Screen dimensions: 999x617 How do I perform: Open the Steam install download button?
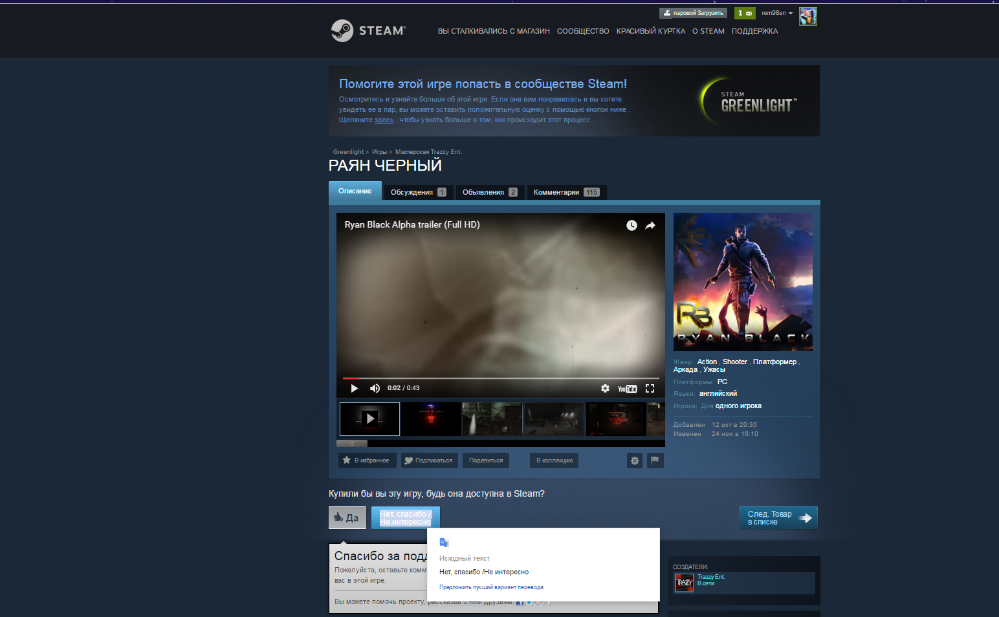(693, 13)
